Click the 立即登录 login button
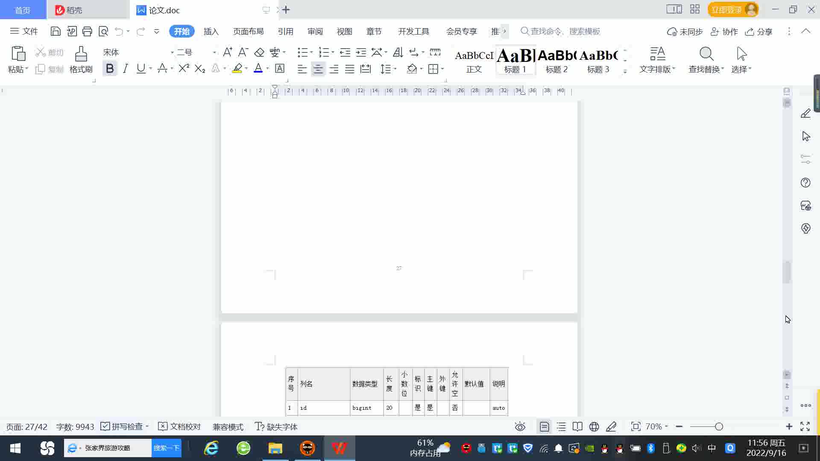The width and height of the screenshot is (820, 461). 726,9
